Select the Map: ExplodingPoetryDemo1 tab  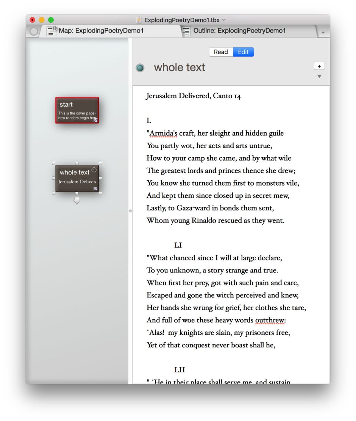click(x=101, y=31)
